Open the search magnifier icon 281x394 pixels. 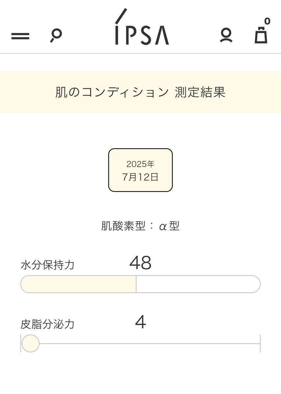coord(56,36)
